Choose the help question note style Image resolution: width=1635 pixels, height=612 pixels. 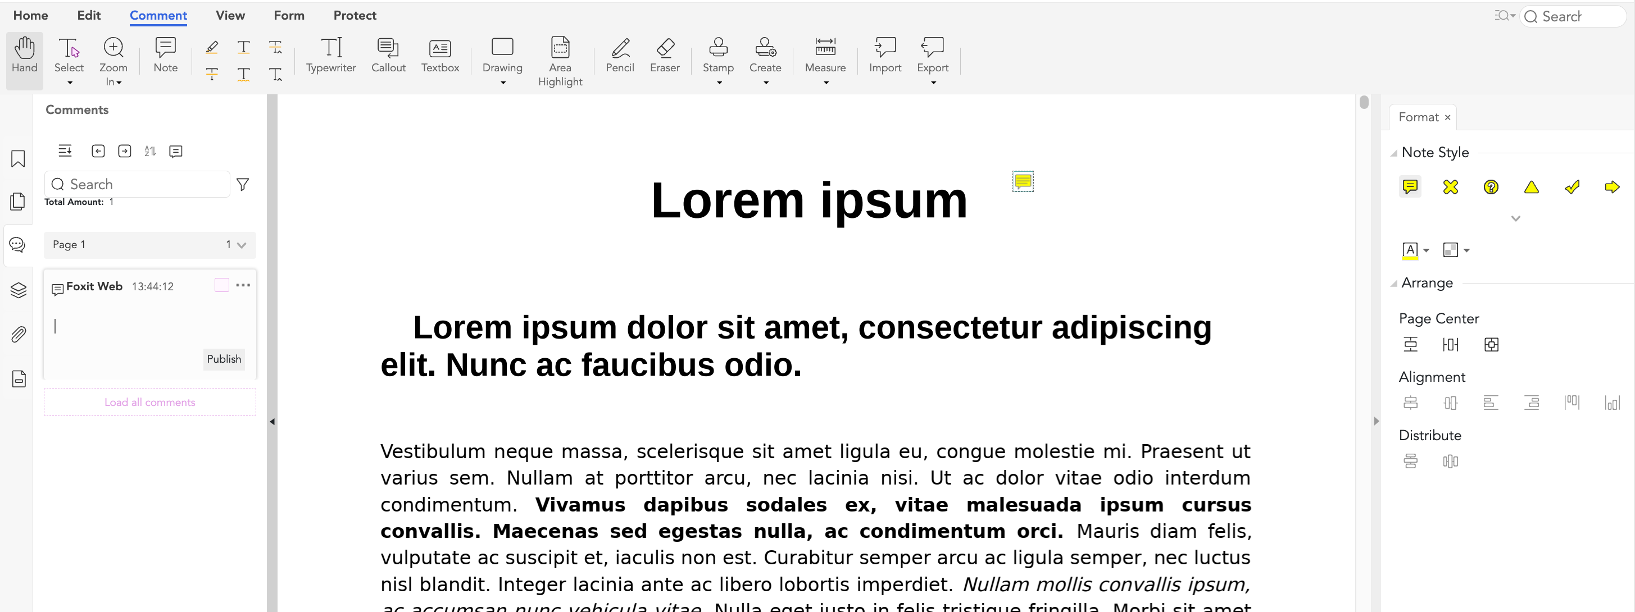click(1491, 187)
